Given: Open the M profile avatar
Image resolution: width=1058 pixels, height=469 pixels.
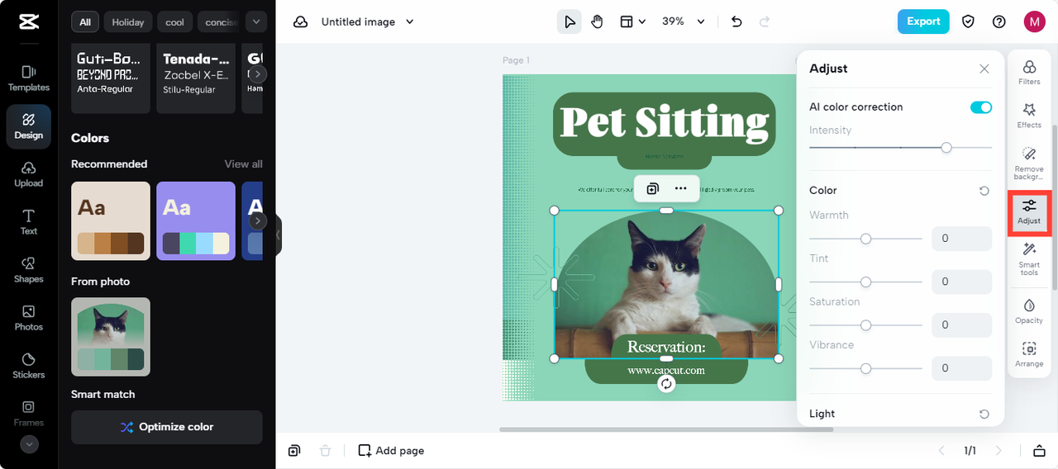Looking at the screenshot, I should pyautogui.click(x=1034, y=22).
